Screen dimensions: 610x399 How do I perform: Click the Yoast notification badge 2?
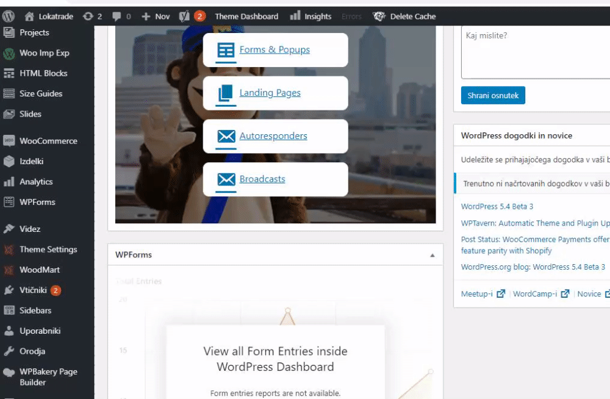[x=199, y=16]
